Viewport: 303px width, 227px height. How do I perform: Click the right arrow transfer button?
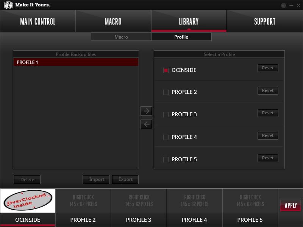point(146,111)
